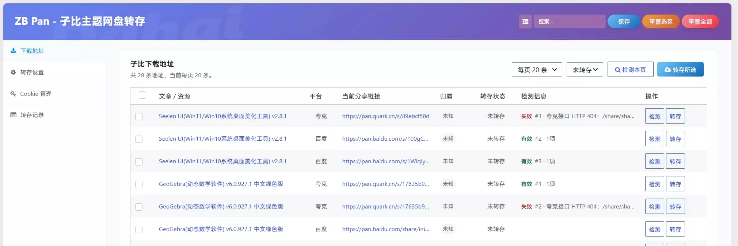Focus the 搜索 search field
Screen dimensions: 738x246
570,22
